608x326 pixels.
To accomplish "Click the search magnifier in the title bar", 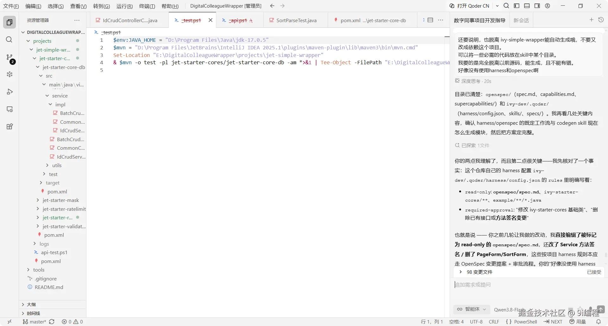I will click(506, 6).
